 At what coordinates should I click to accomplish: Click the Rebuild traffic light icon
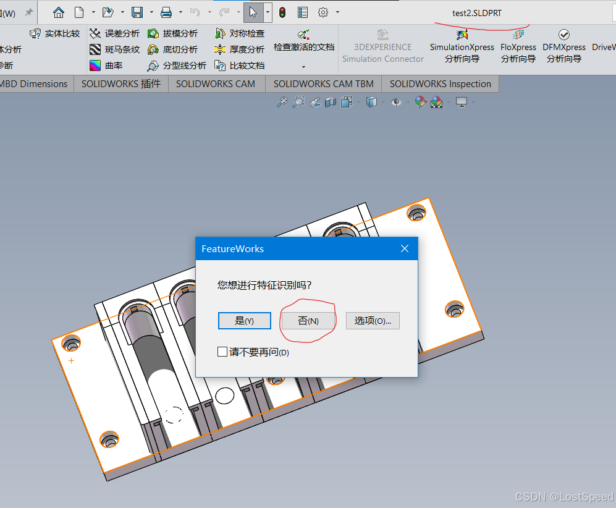coord(282,12)
